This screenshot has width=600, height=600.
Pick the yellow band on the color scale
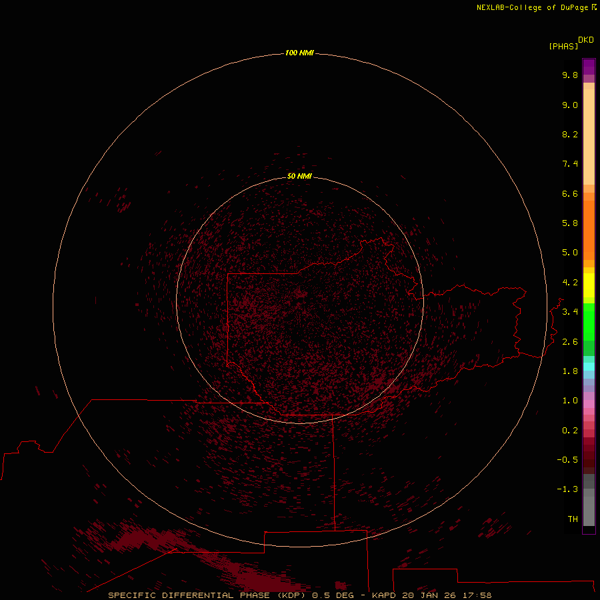pyautogui.click(x=589, y=285)
